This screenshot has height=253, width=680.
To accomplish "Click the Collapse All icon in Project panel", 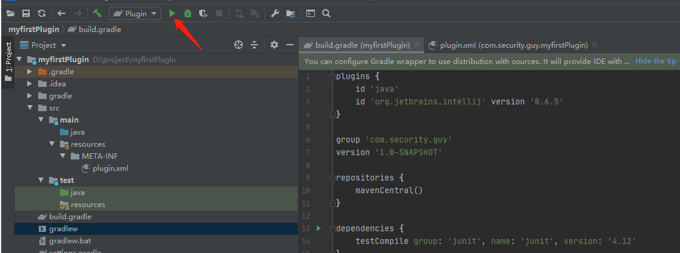I will tap(254, 45).
